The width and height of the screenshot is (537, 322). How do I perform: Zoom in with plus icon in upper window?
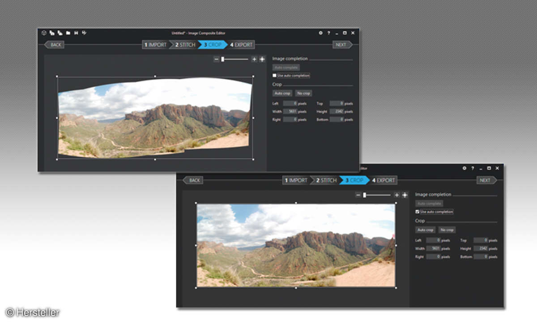tap(254, 59)
